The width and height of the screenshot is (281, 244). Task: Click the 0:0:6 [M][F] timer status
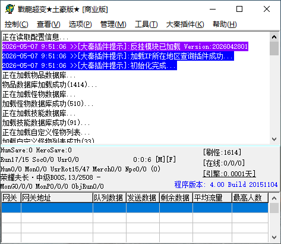click(154, 159)
